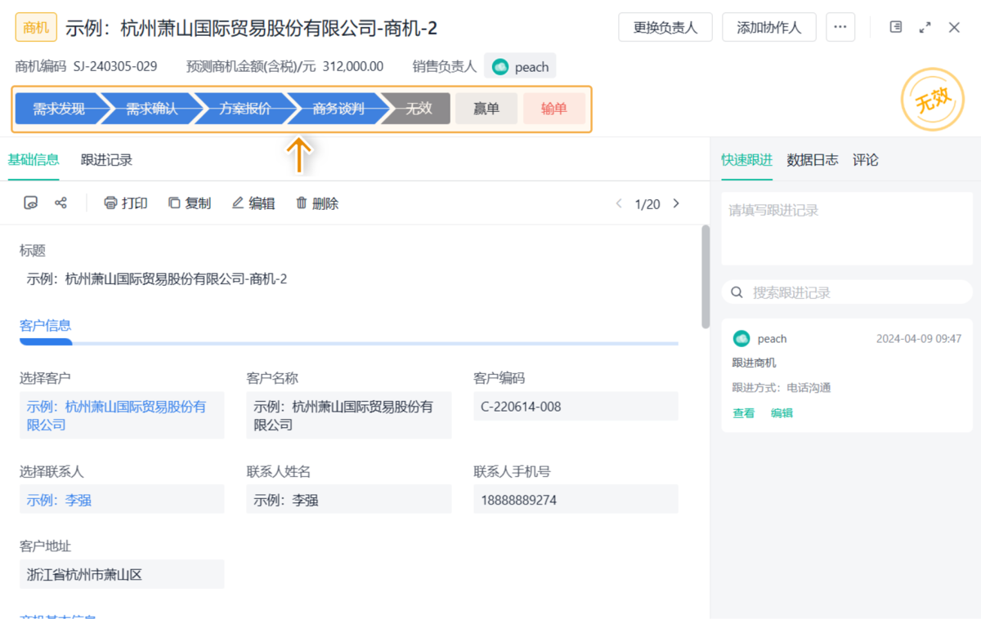Open the more options (…) menu
Screen dimensions: 981x619
[x=840, y=27]
